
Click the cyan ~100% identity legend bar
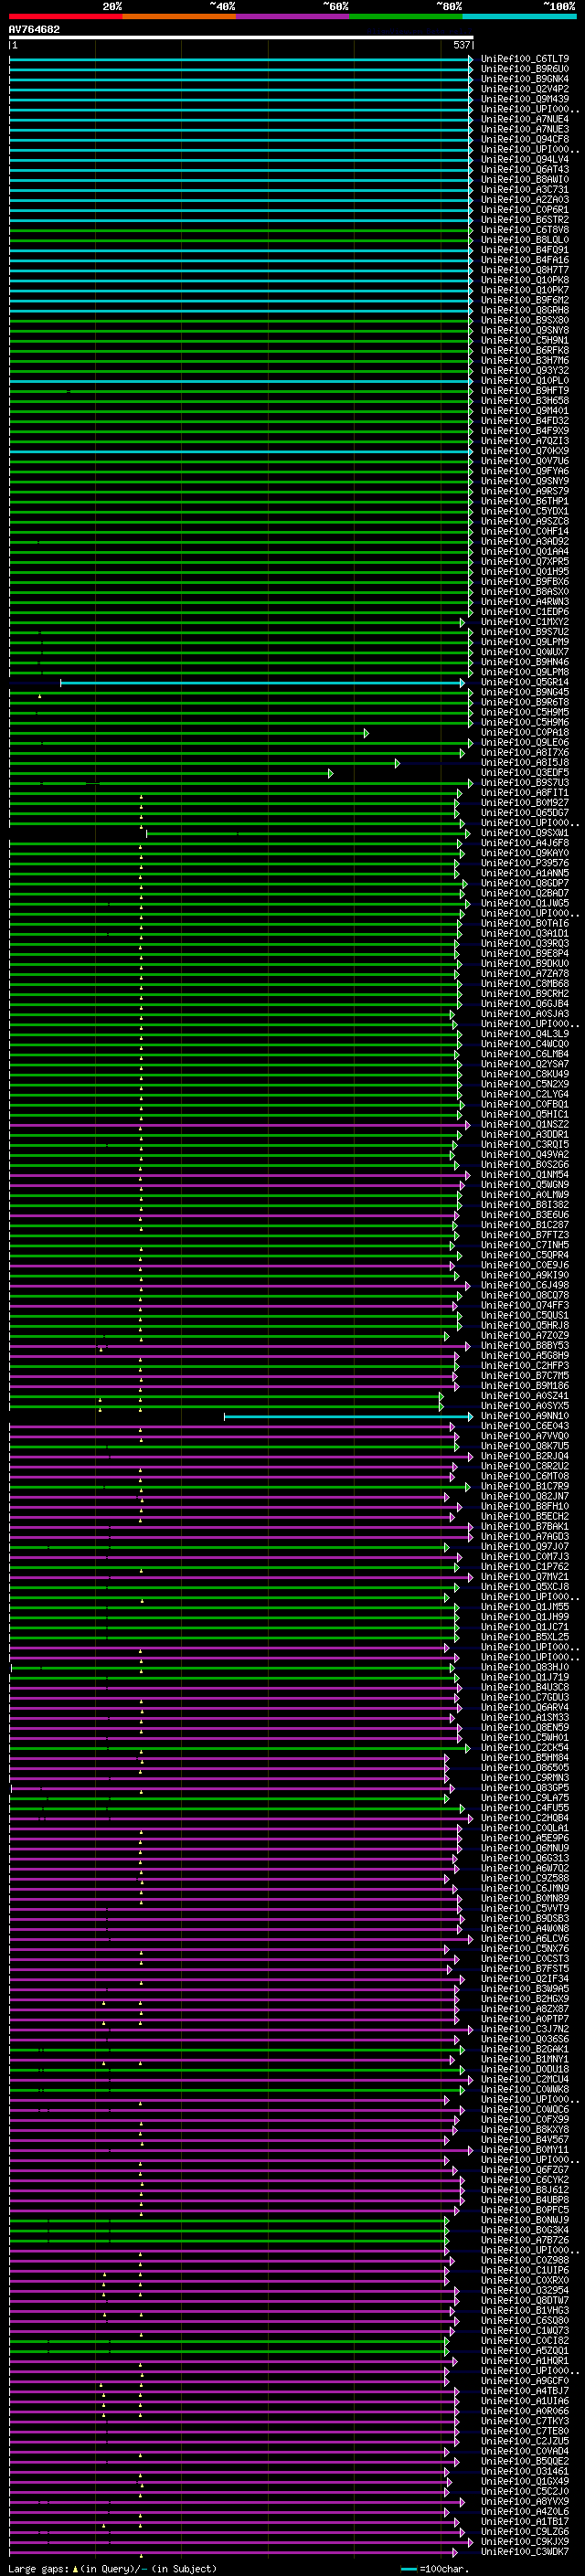click(519, 16)
